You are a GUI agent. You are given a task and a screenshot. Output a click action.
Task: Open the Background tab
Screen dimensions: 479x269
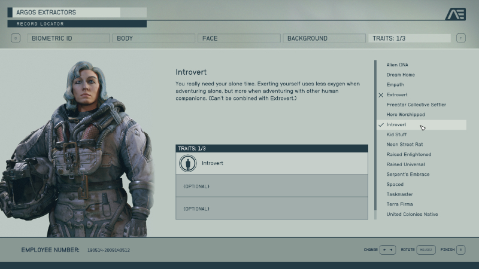tap(324, 38)
